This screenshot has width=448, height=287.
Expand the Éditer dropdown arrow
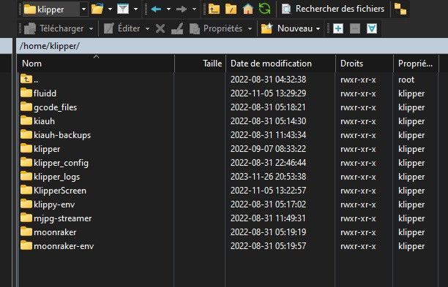tap(147, 28)
